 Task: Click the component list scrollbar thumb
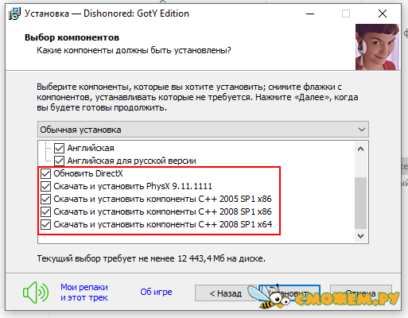pyautogui.click(x=360, y=203)
